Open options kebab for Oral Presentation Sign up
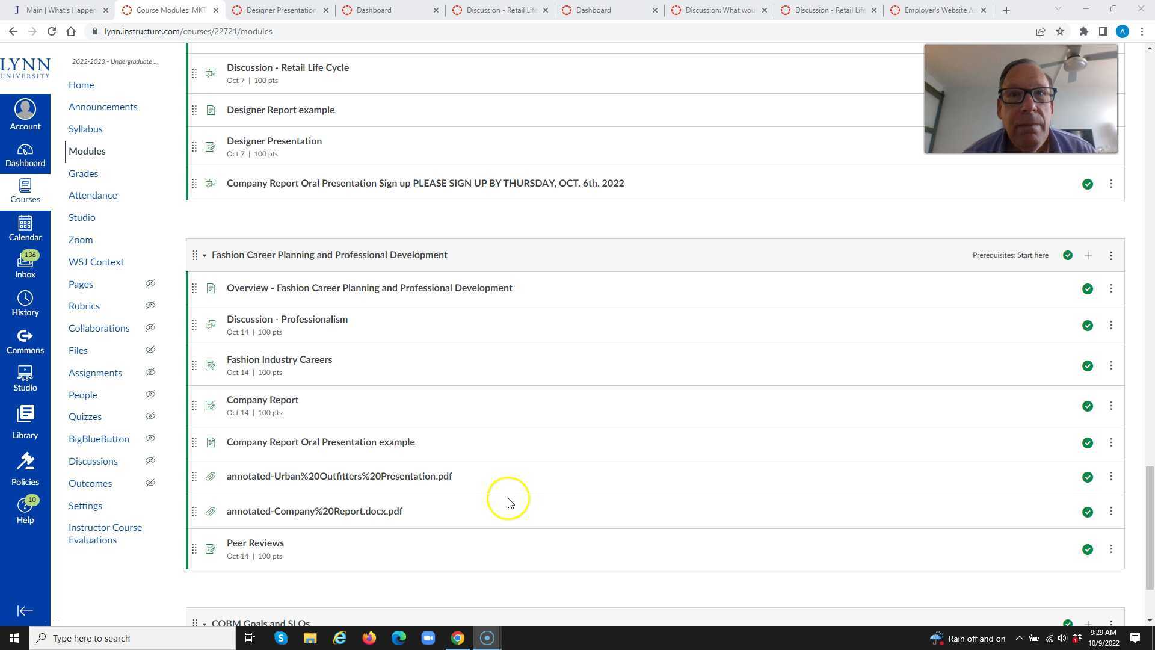 pos(1110,184)
